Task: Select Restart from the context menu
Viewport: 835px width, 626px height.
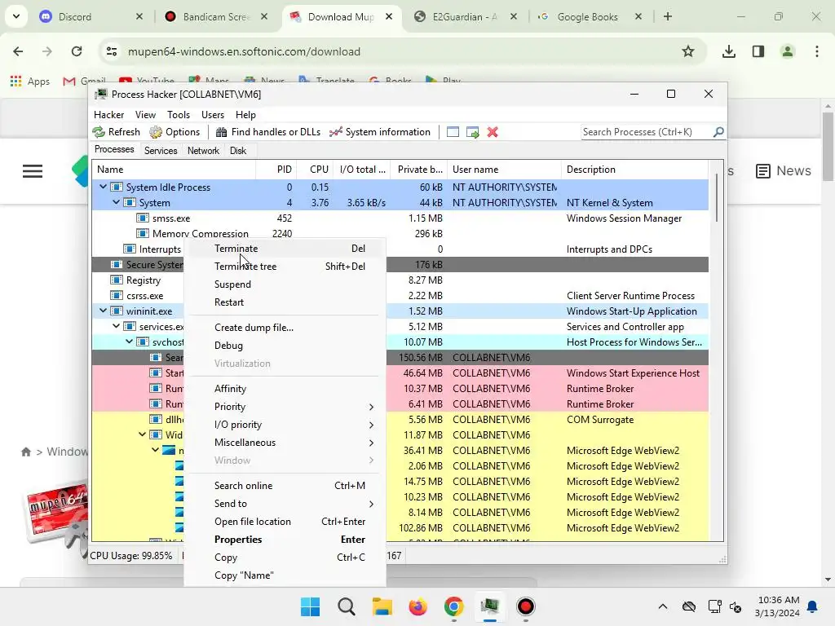Action: (285, 302)
